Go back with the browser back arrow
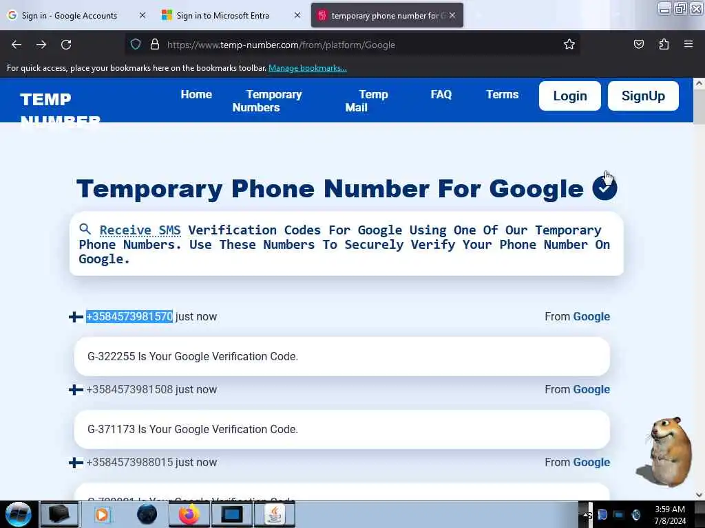This screenshot has height=528, width=705. click(17, 45)
